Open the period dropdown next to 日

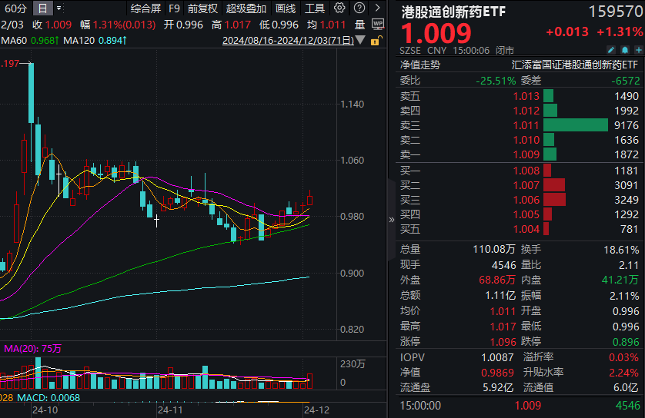click(57, 9)
